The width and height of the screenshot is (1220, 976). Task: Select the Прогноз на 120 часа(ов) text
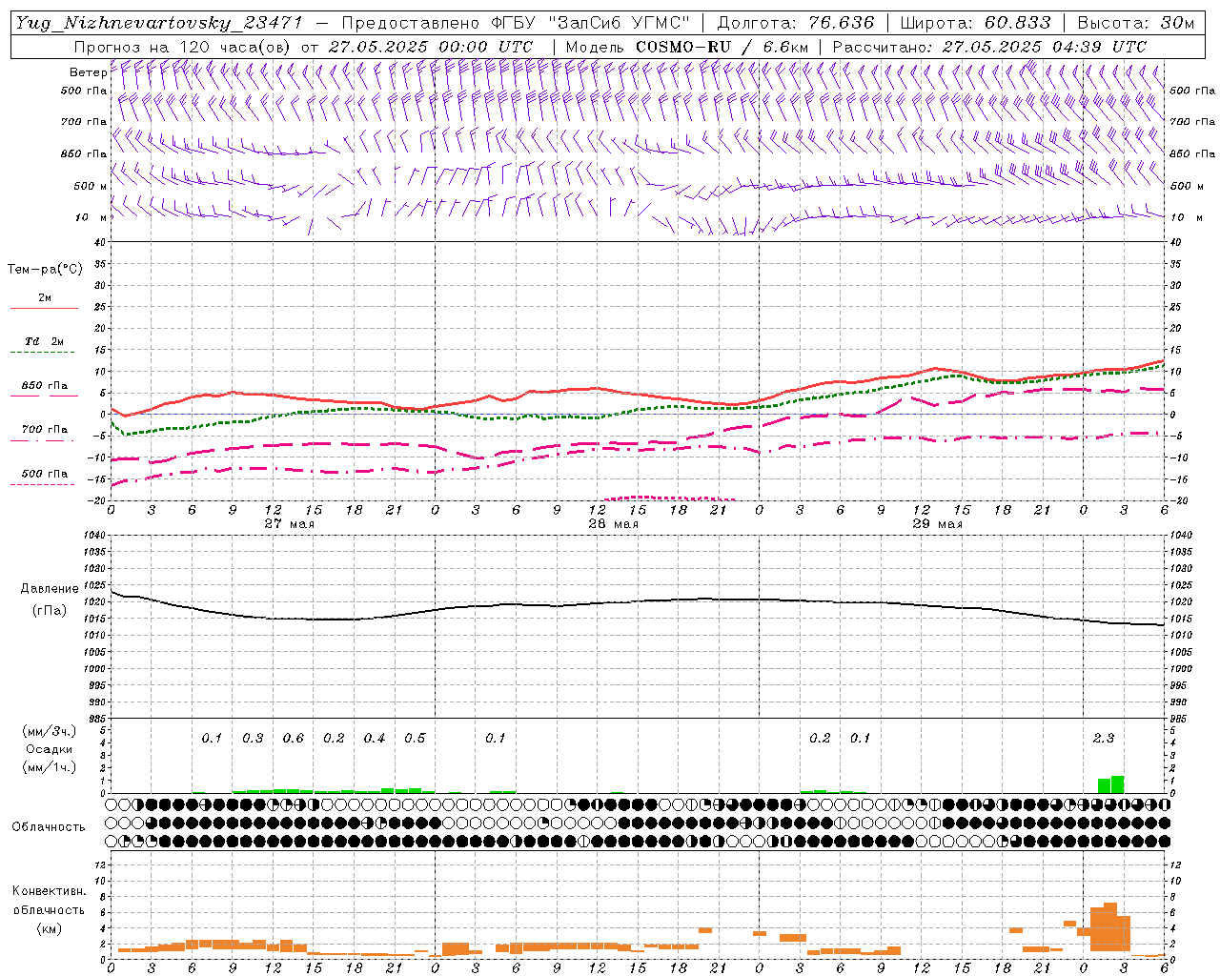pyautogui.click(x=183, y=47)
